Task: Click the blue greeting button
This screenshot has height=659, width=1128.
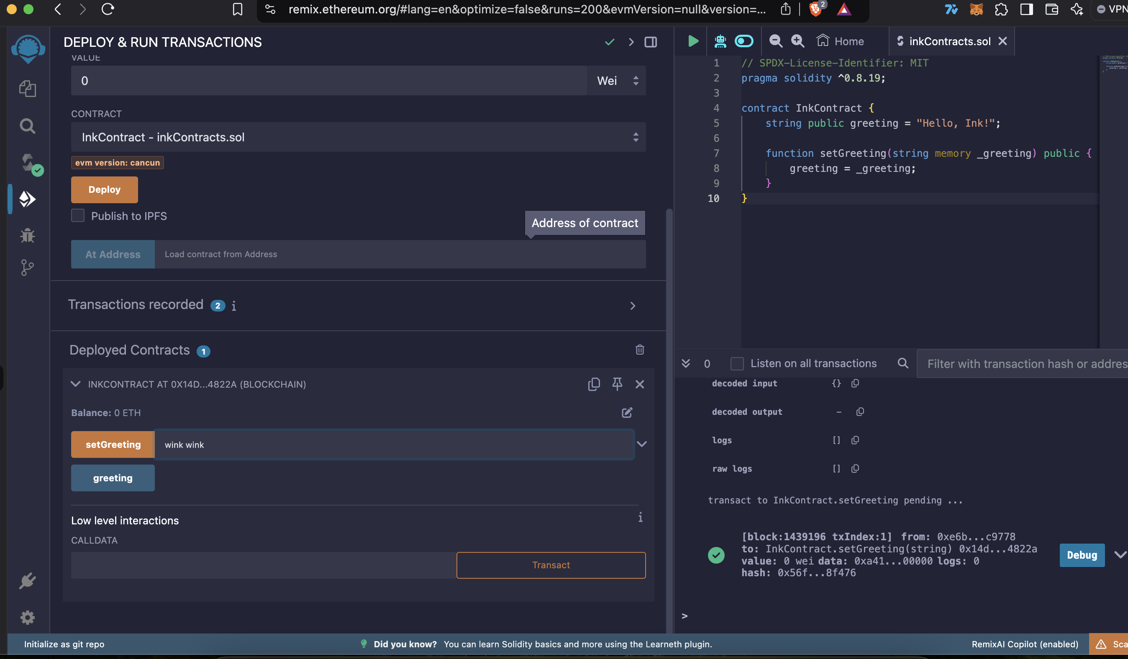Action: coord(113,478)
